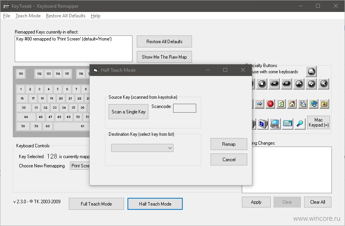345x226 pixels.
Task: Select spacebar key 61 on keyboard layout
Action: click(x=71, y=126)
